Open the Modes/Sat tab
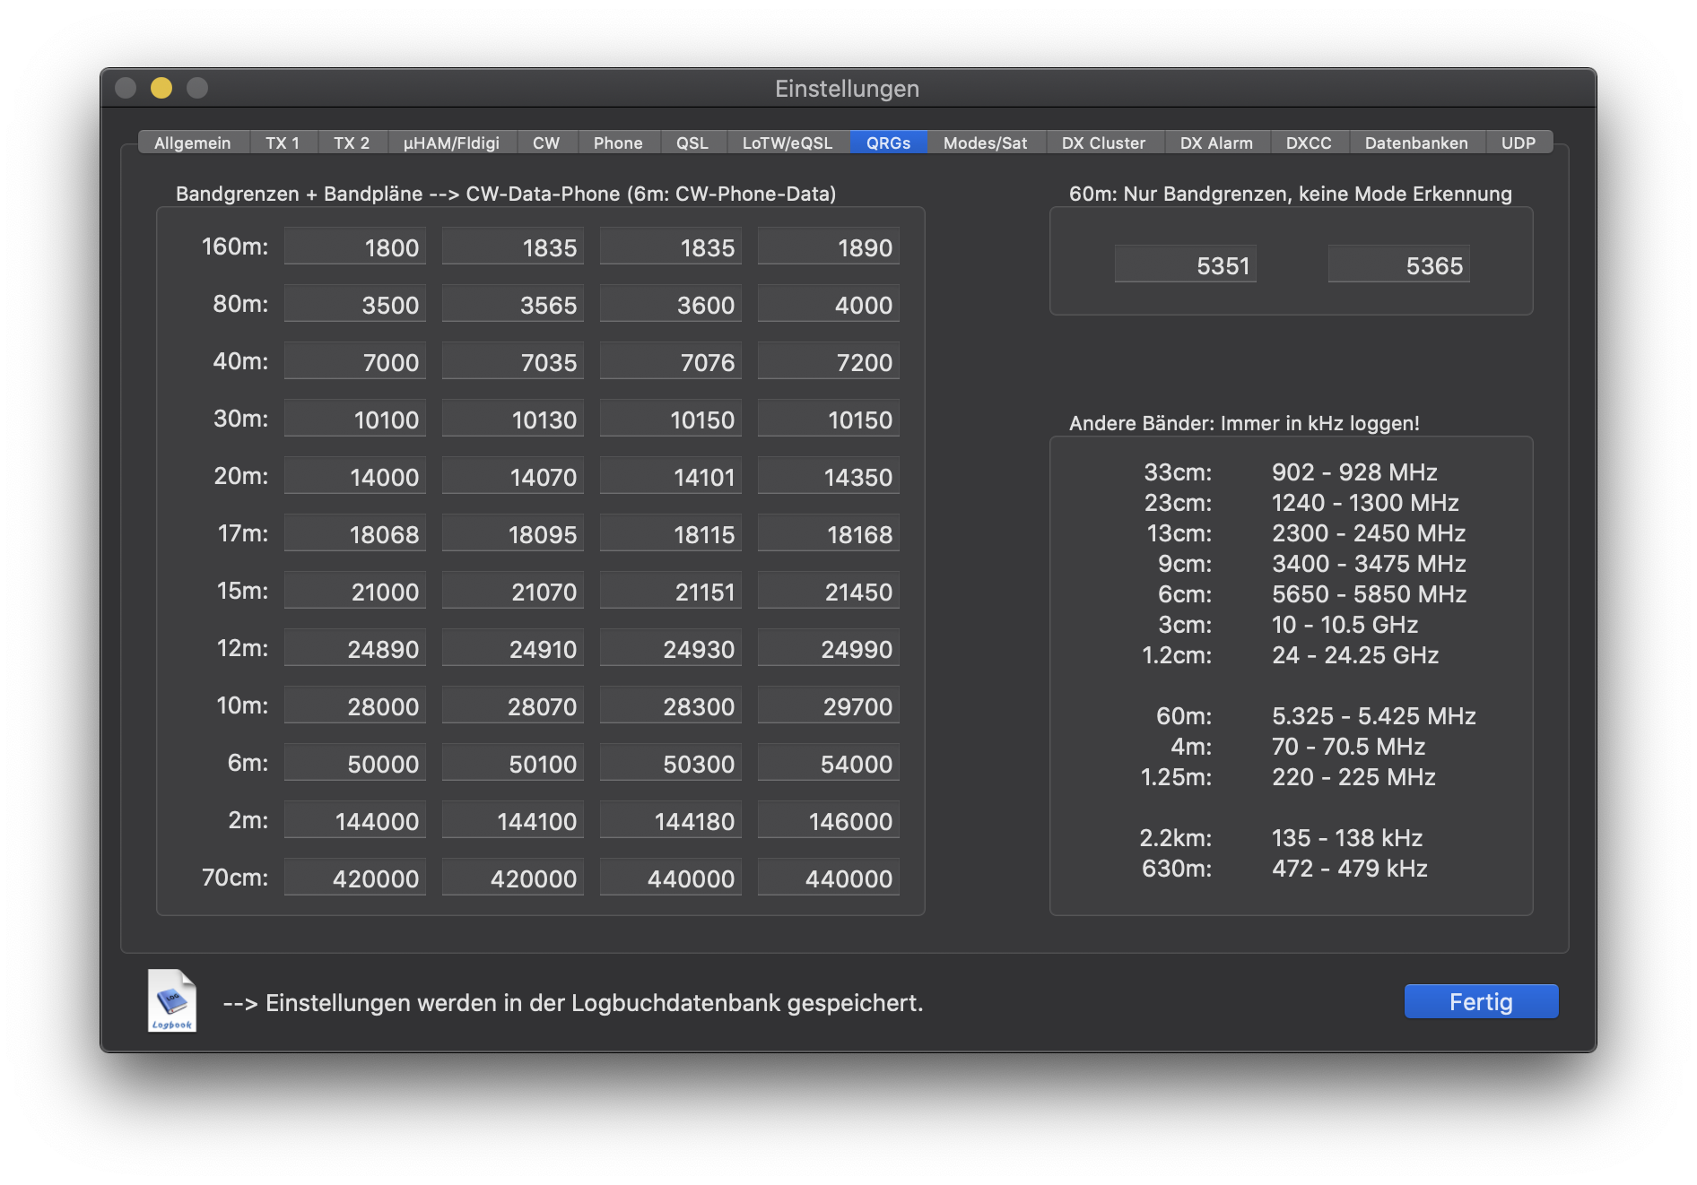This screenshot has height=1185, width=1697. click(x=985, y=143)
